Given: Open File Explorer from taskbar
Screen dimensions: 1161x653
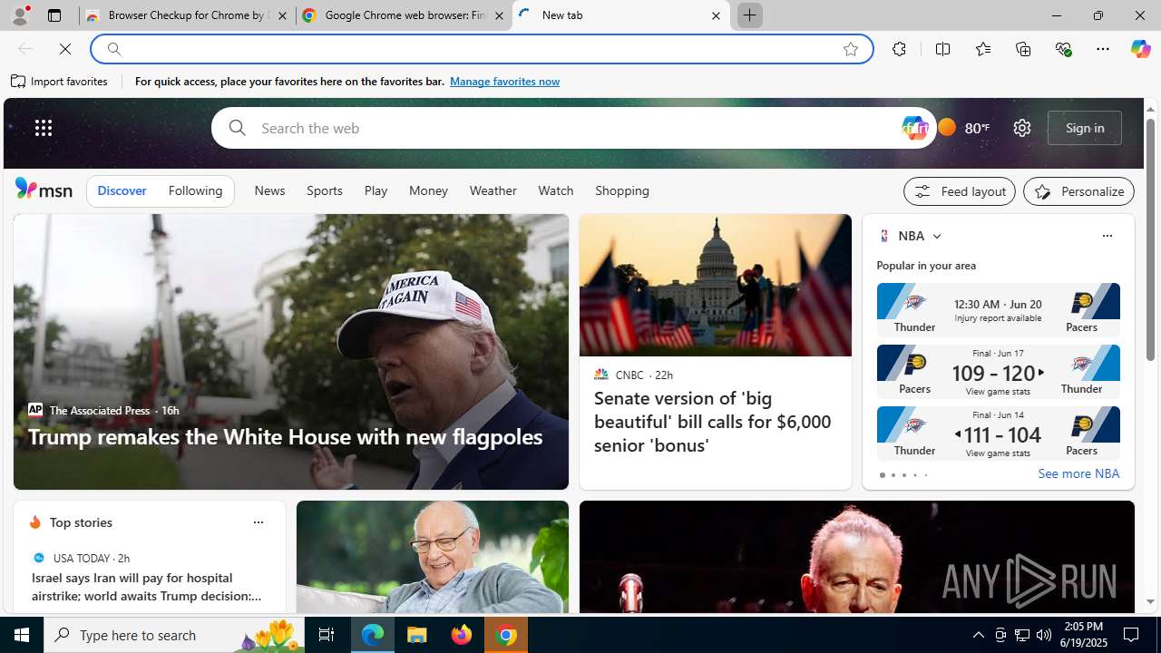Looking at the screenshot, I should (x=417, y=635).
